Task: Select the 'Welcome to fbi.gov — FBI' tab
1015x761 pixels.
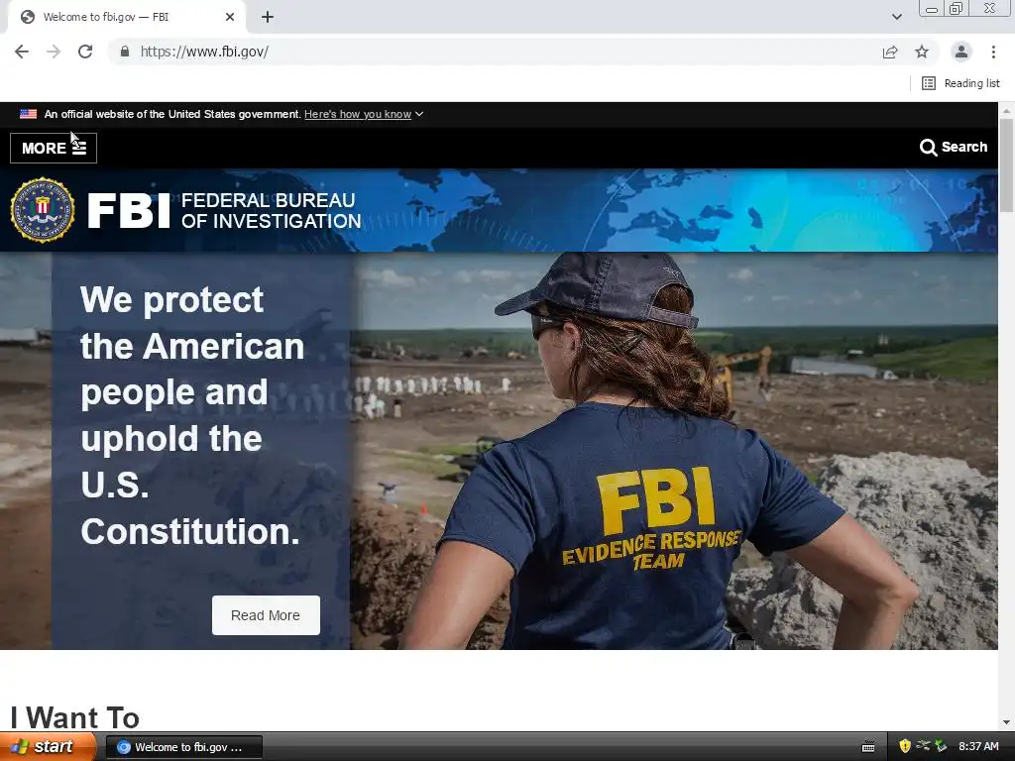Action: (x=127, y=18)
